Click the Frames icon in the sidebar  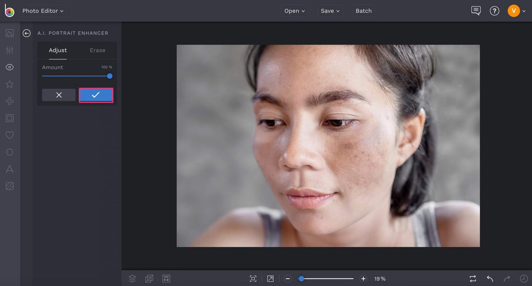[10, 117]
